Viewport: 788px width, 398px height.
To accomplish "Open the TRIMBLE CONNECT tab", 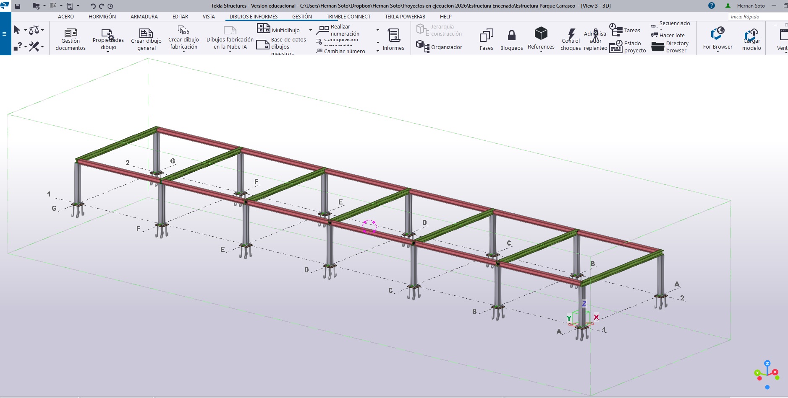I will [348, 17].
